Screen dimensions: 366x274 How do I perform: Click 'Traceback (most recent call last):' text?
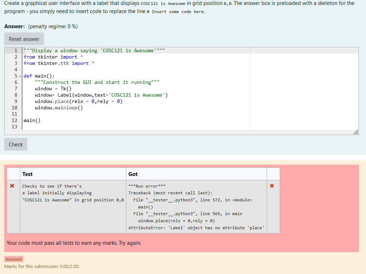170,193
